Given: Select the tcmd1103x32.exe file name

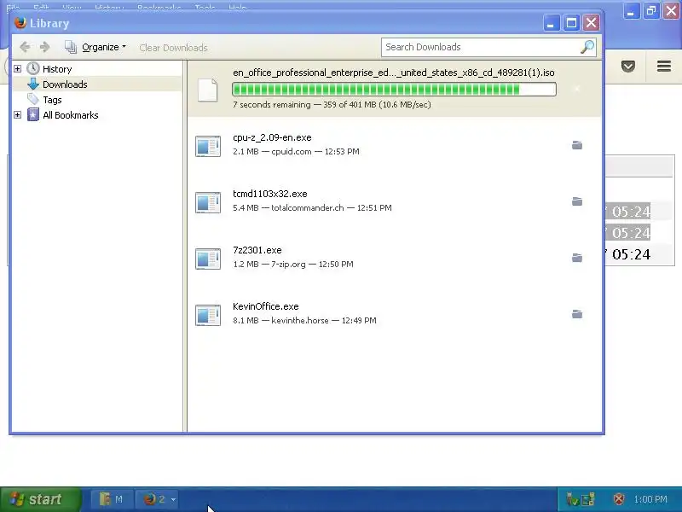Looking at the screenshot, I should point(270,194).
